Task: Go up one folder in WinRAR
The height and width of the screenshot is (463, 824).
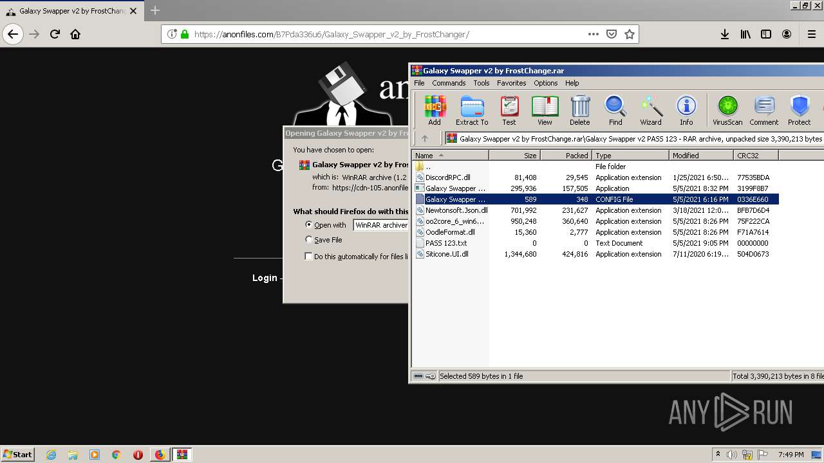Action: pyautogui.click(x=425, y=138)
